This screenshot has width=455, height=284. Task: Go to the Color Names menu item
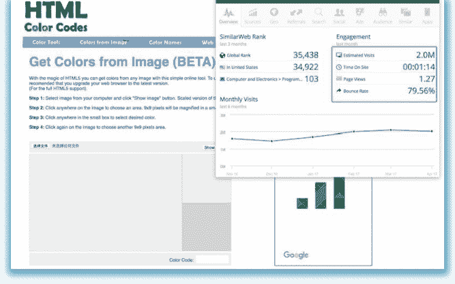[165, 42]
